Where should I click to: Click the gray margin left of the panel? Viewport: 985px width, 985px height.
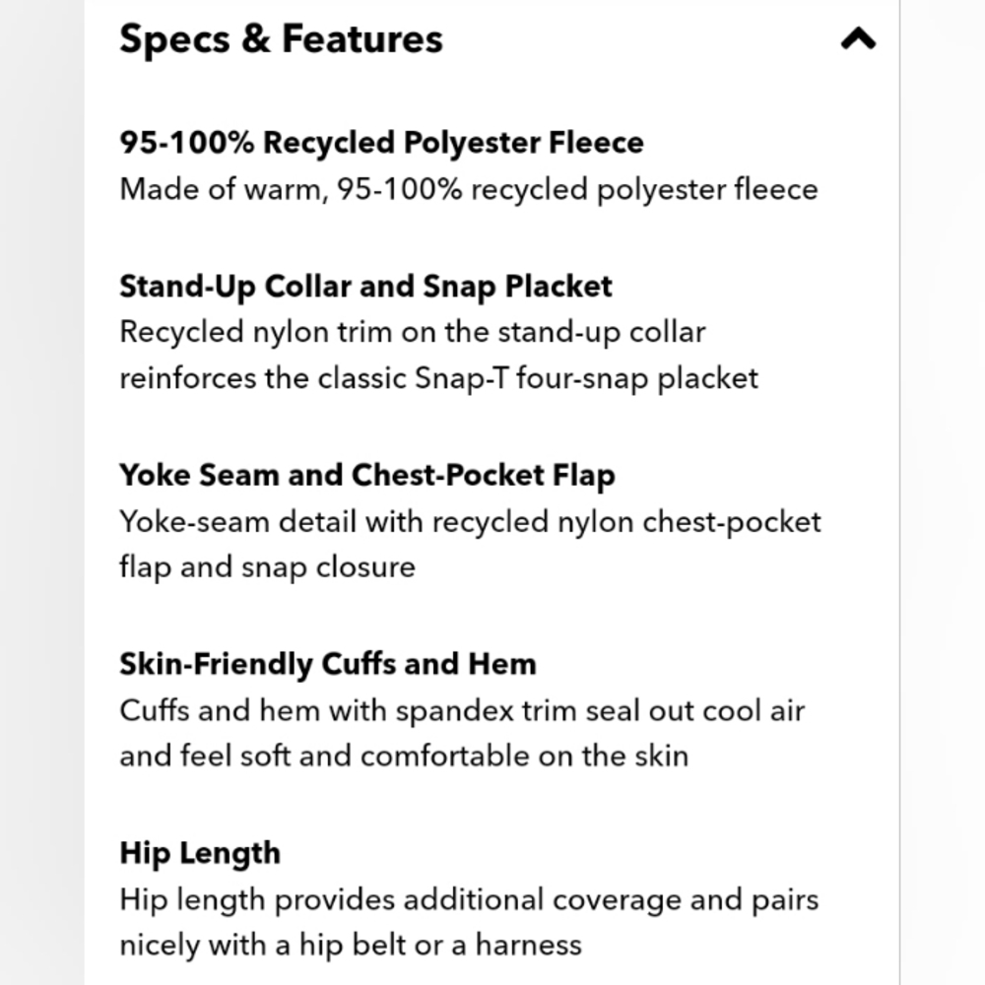click(41, 492)
